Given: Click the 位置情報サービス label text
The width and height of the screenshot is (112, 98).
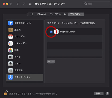Looking at the screenshot, I should [x=23, y=23].
